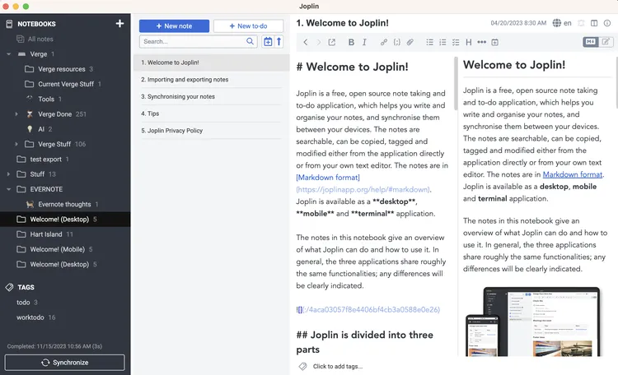Reverse the note sort order direction

coord(279,41)
